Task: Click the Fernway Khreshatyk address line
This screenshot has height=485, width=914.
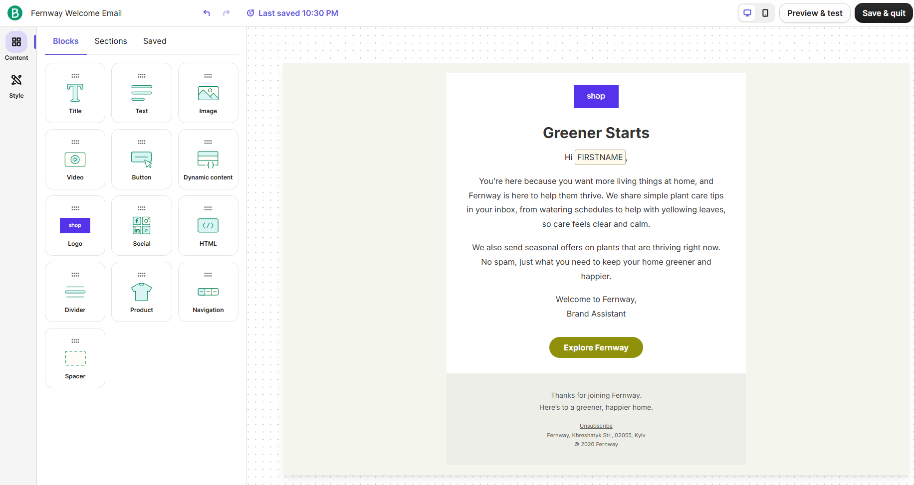Action: 596,435
